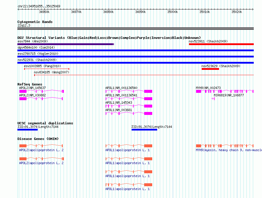
Task: Click the 34960k ruler label
Action: click(x=44, y=12)
